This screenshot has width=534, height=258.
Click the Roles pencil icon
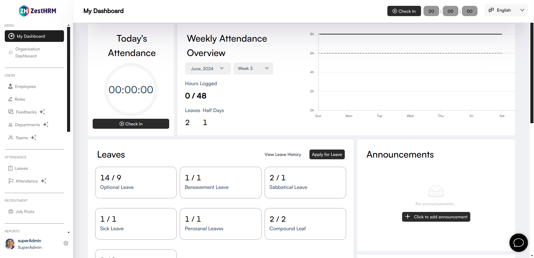(10, 99)
